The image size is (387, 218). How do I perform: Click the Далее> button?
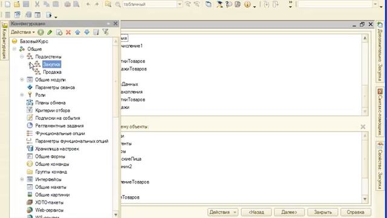pos(289,212)
